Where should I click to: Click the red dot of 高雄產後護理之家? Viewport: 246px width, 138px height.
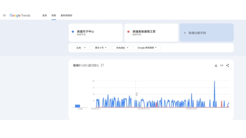point(128,31)
